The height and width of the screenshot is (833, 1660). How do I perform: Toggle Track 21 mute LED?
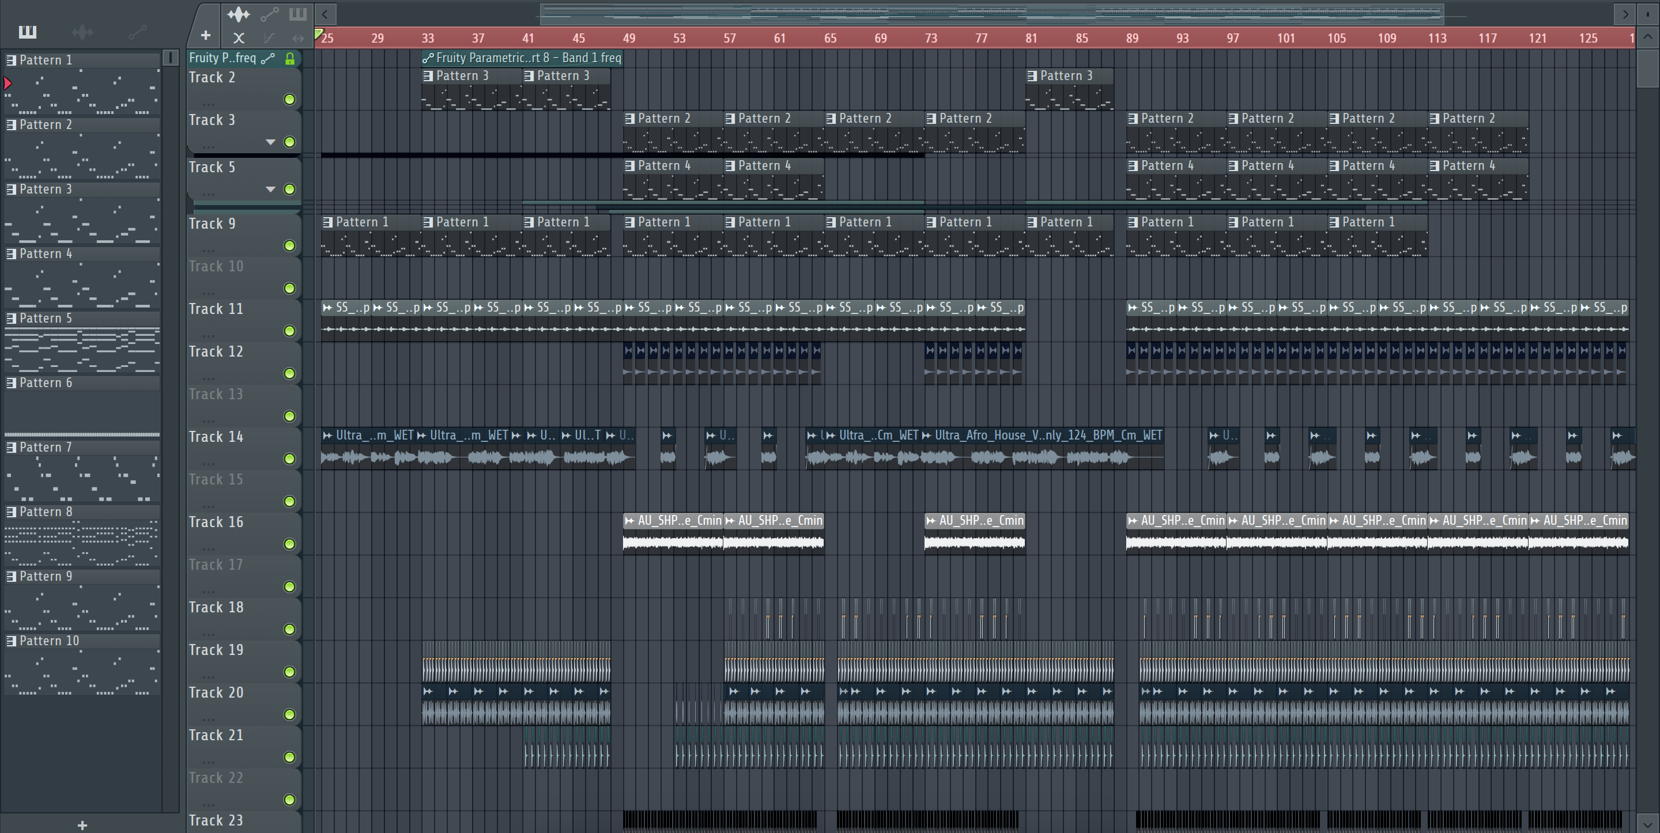pyautogui.click(x=290, y=757)
